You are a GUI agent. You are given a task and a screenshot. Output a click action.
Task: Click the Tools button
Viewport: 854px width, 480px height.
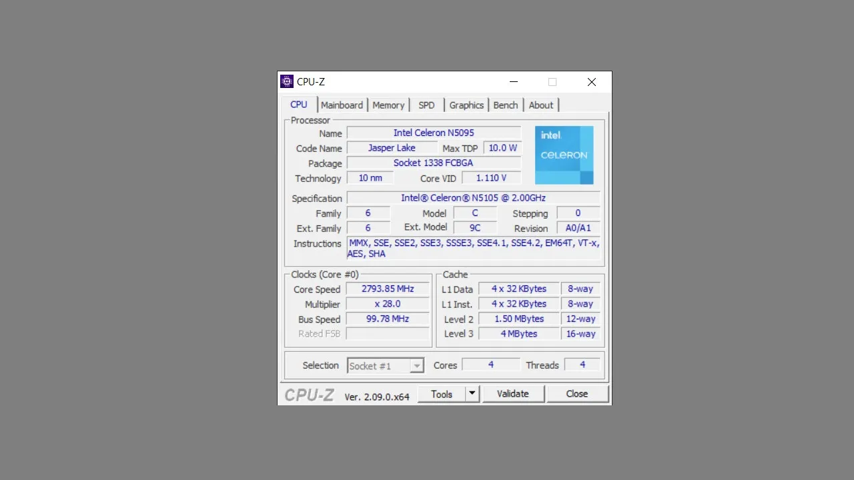(x=441, y=393)
